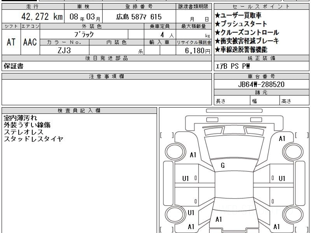
Task: Select inspector note スタッドレスタイヤ
Action: pyautogui.click(x=34, y=139)
